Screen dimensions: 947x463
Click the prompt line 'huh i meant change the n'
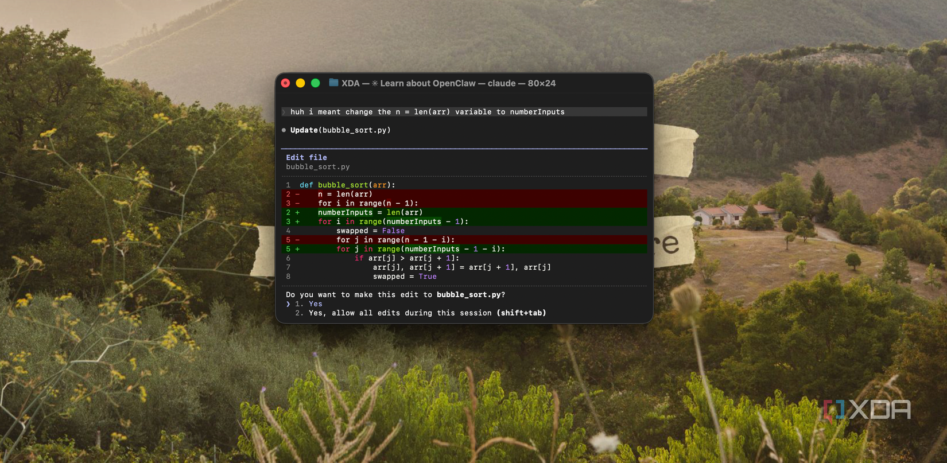click(464, 112)
